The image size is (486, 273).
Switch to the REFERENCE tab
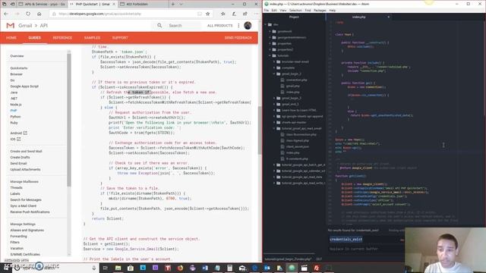(62, 38)
